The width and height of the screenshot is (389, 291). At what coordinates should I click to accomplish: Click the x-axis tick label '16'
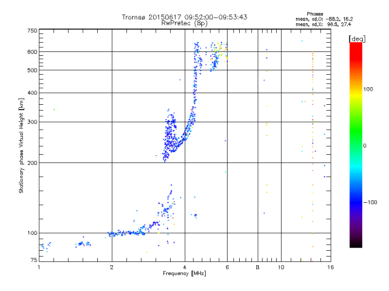click(x=331, y=268)
